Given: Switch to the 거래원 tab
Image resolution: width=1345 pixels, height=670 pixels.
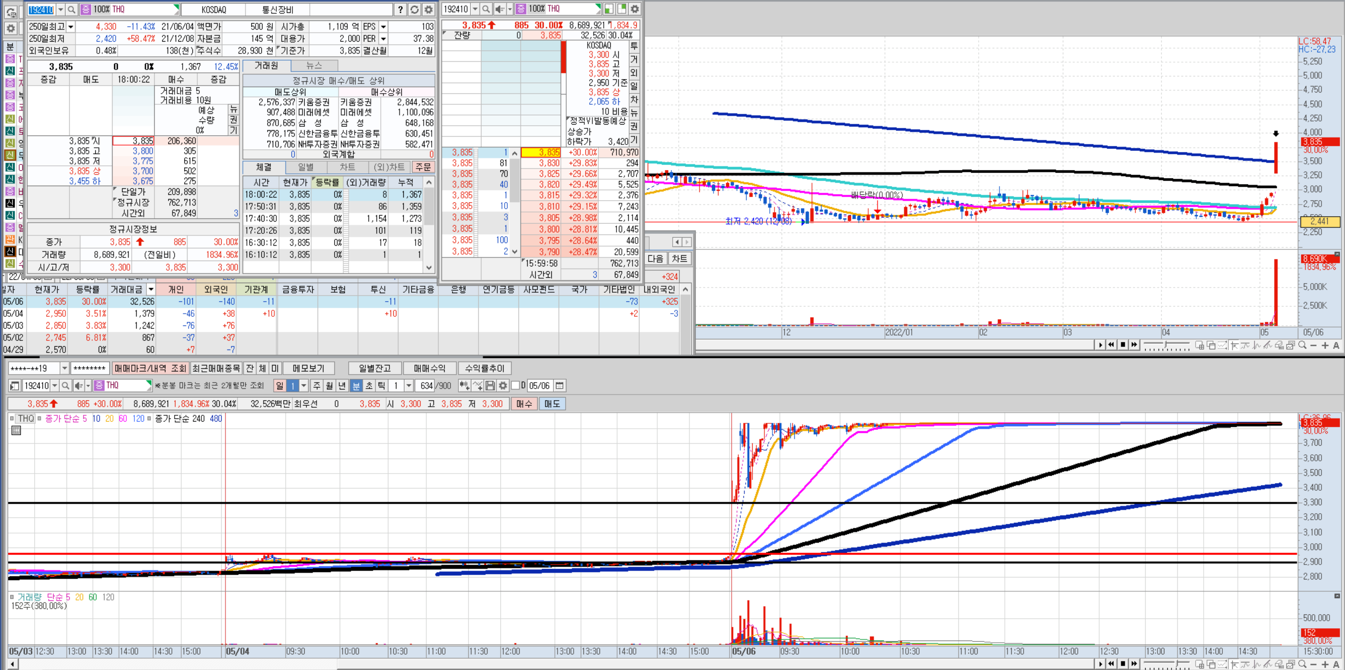Looking at the screenshot, I should click(266, 66).
